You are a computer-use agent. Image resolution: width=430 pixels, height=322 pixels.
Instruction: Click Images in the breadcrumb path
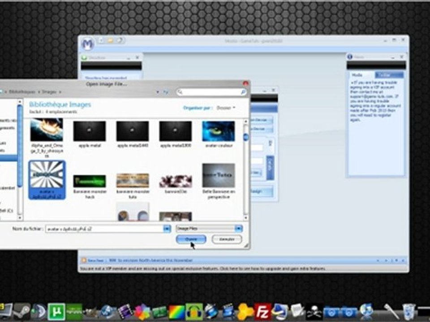click(x=49, y=92)
